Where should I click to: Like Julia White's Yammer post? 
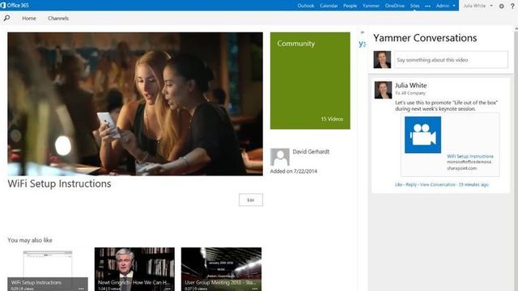point(398,184)
